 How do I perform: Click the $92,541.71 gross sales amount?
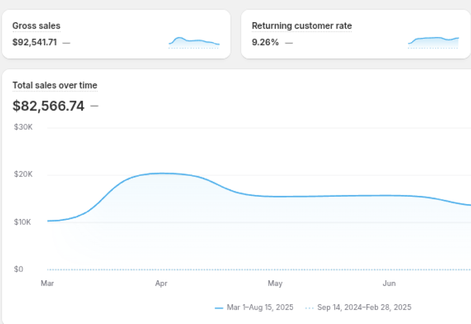point(34,43)
